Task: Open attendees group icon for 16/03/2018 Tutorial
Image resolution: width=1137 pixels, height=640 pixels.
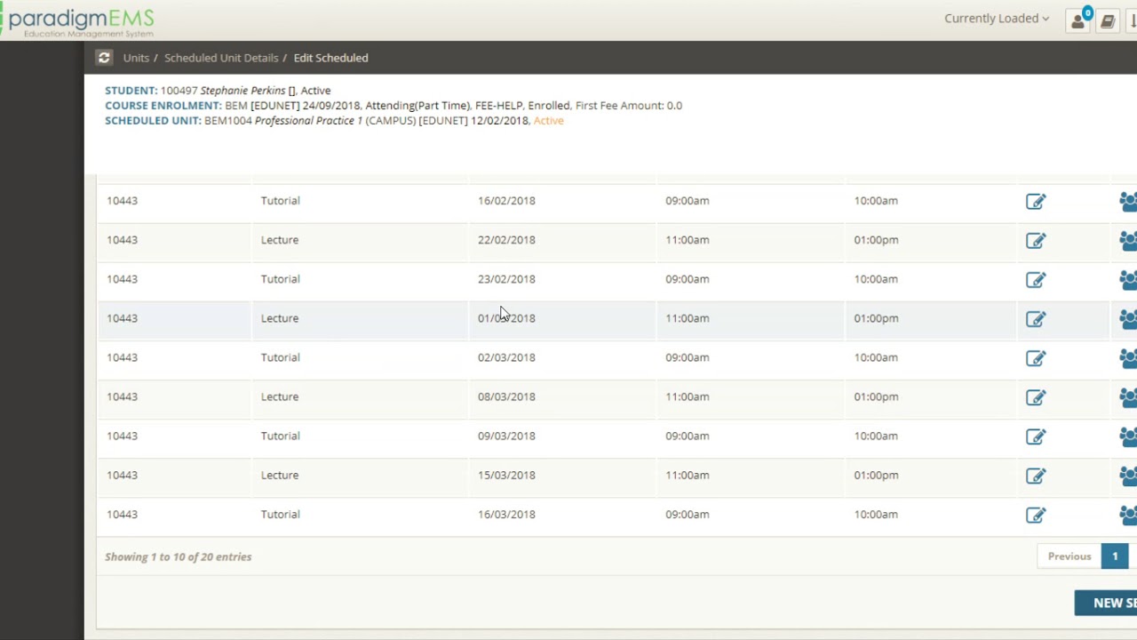Action: click(1128, 515)
